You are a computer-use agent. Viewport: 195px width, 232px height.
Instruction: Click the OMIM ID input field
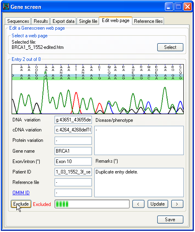tap(73, 193)
